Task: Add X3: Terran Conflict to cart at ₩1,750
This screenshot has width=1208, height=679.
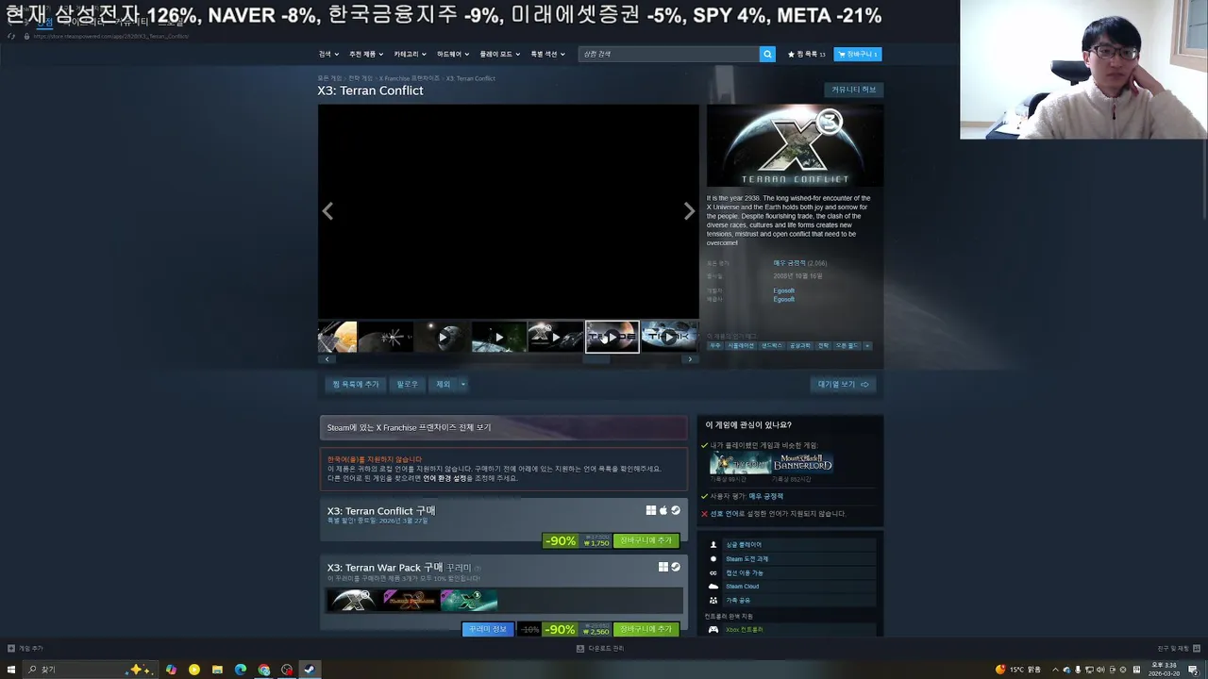Action: (646, 540)
